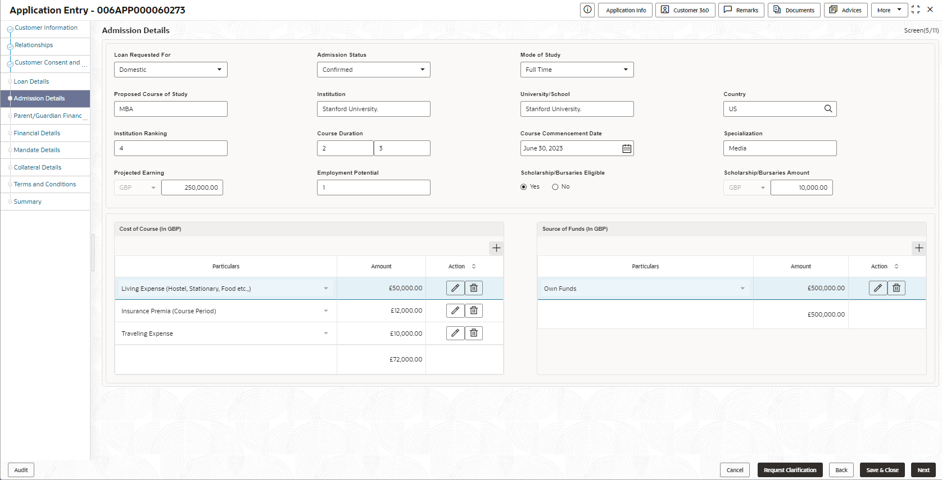Click the Institution field
Image resolution: width=942 pixels, height=480 pixels.
click(374, 109)
